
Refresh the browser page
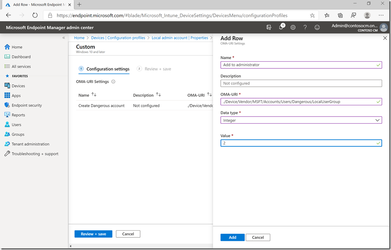(35, 15)
